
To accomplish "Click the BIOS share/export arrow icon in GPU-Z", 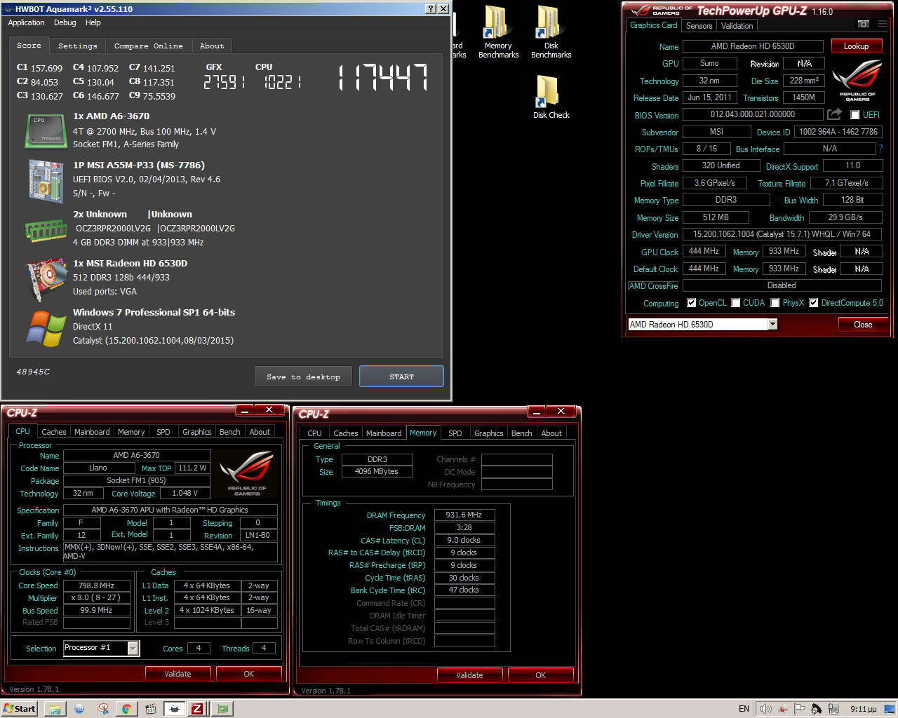I will [834, 114].
